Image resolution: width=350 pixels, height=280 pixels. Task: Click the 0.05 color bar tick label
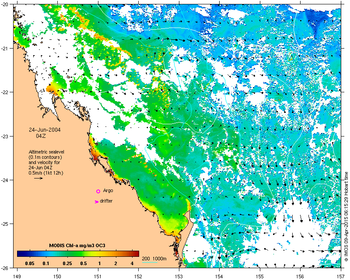coord(30,263)
